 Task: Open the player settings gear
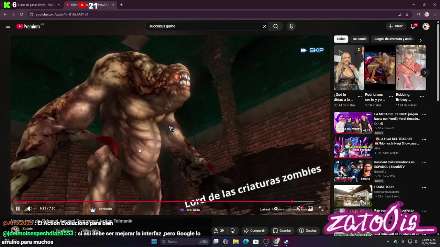coord(299,208)
